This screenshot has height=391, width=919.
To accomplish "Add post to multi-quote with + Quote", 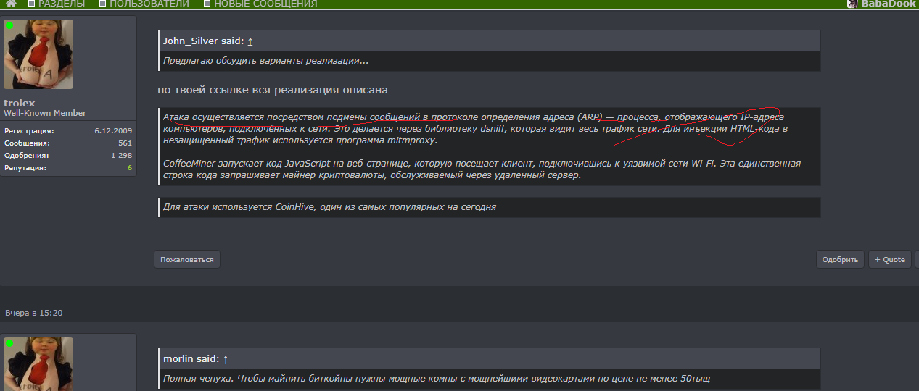I will (890, 259).
